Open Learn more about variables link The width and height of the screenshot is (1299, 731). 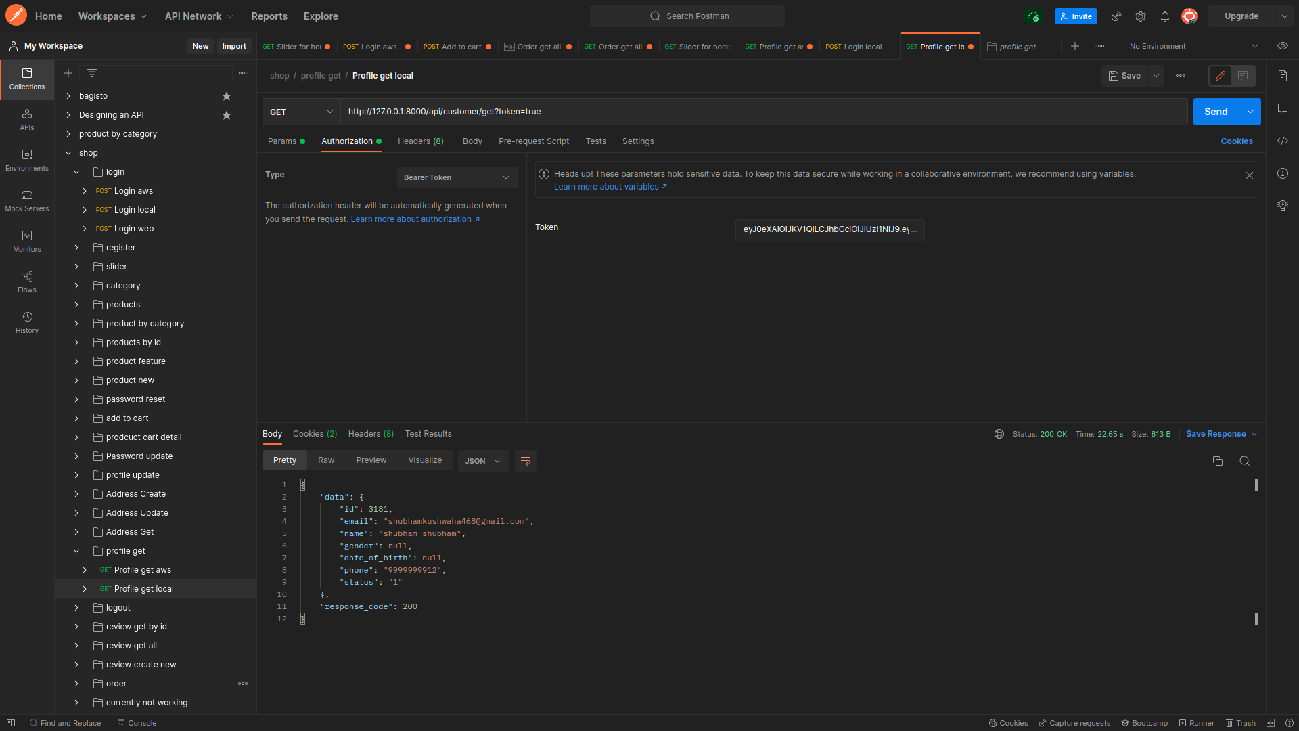point(610,187)
